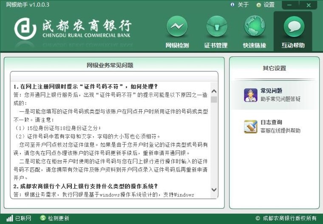The width and height of the screenshot is (323, 224).
Task: Click the line about 15位身份证与18位身份证
Action: tap(57, 128)
